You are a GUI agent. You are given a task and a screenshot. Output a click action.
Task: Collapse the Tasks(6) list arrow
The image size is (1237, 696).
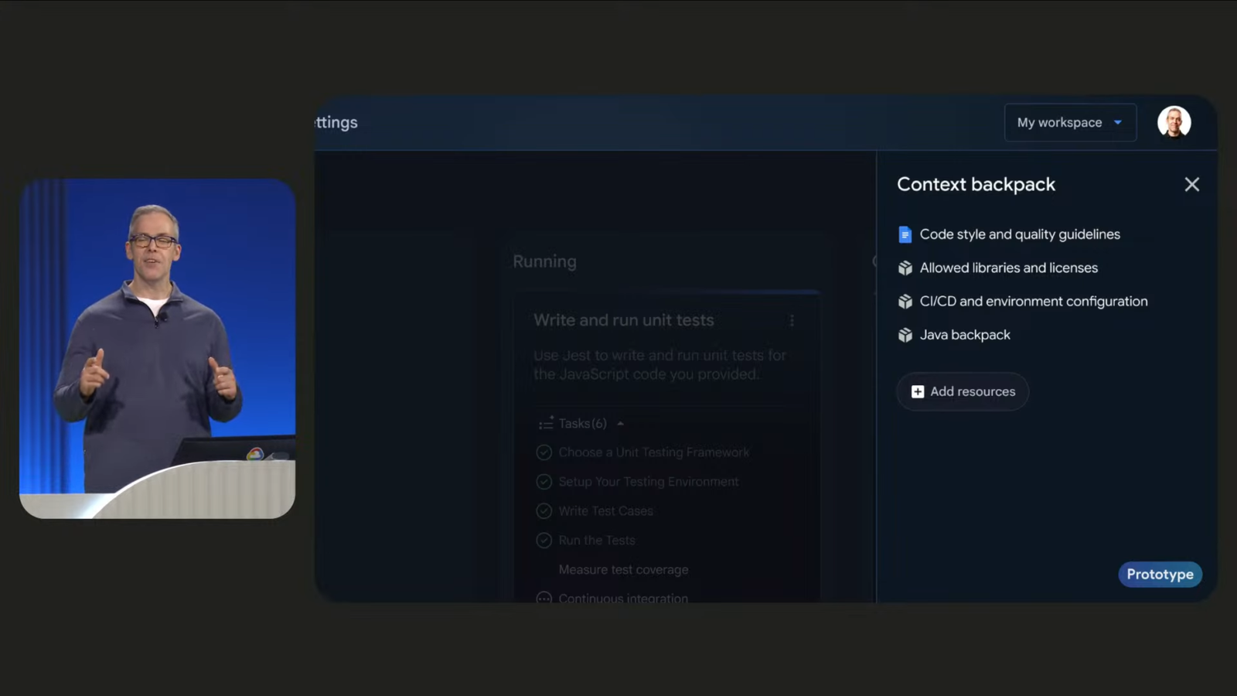pos(620,424)
